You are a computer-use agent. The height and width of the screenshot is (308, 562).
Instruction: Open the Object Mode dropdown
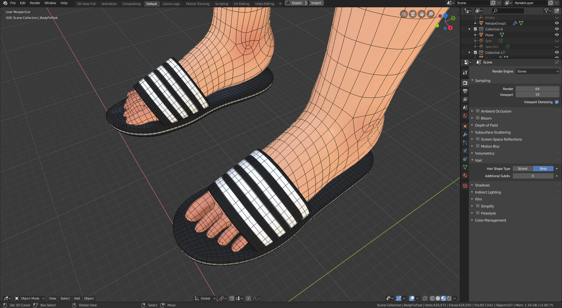pyautogui.click(x=30, y=299)
